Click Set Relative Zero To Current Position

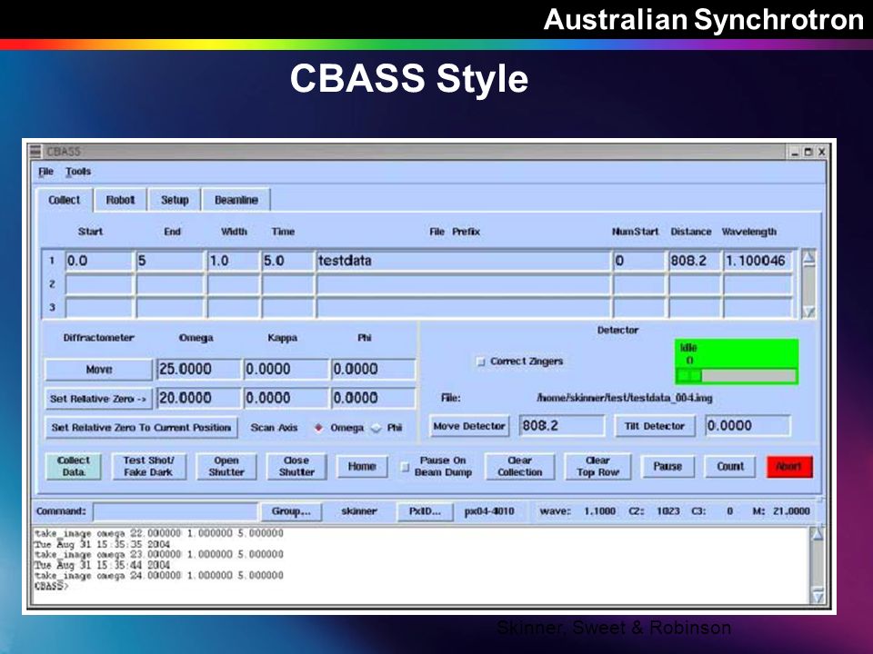142,428
